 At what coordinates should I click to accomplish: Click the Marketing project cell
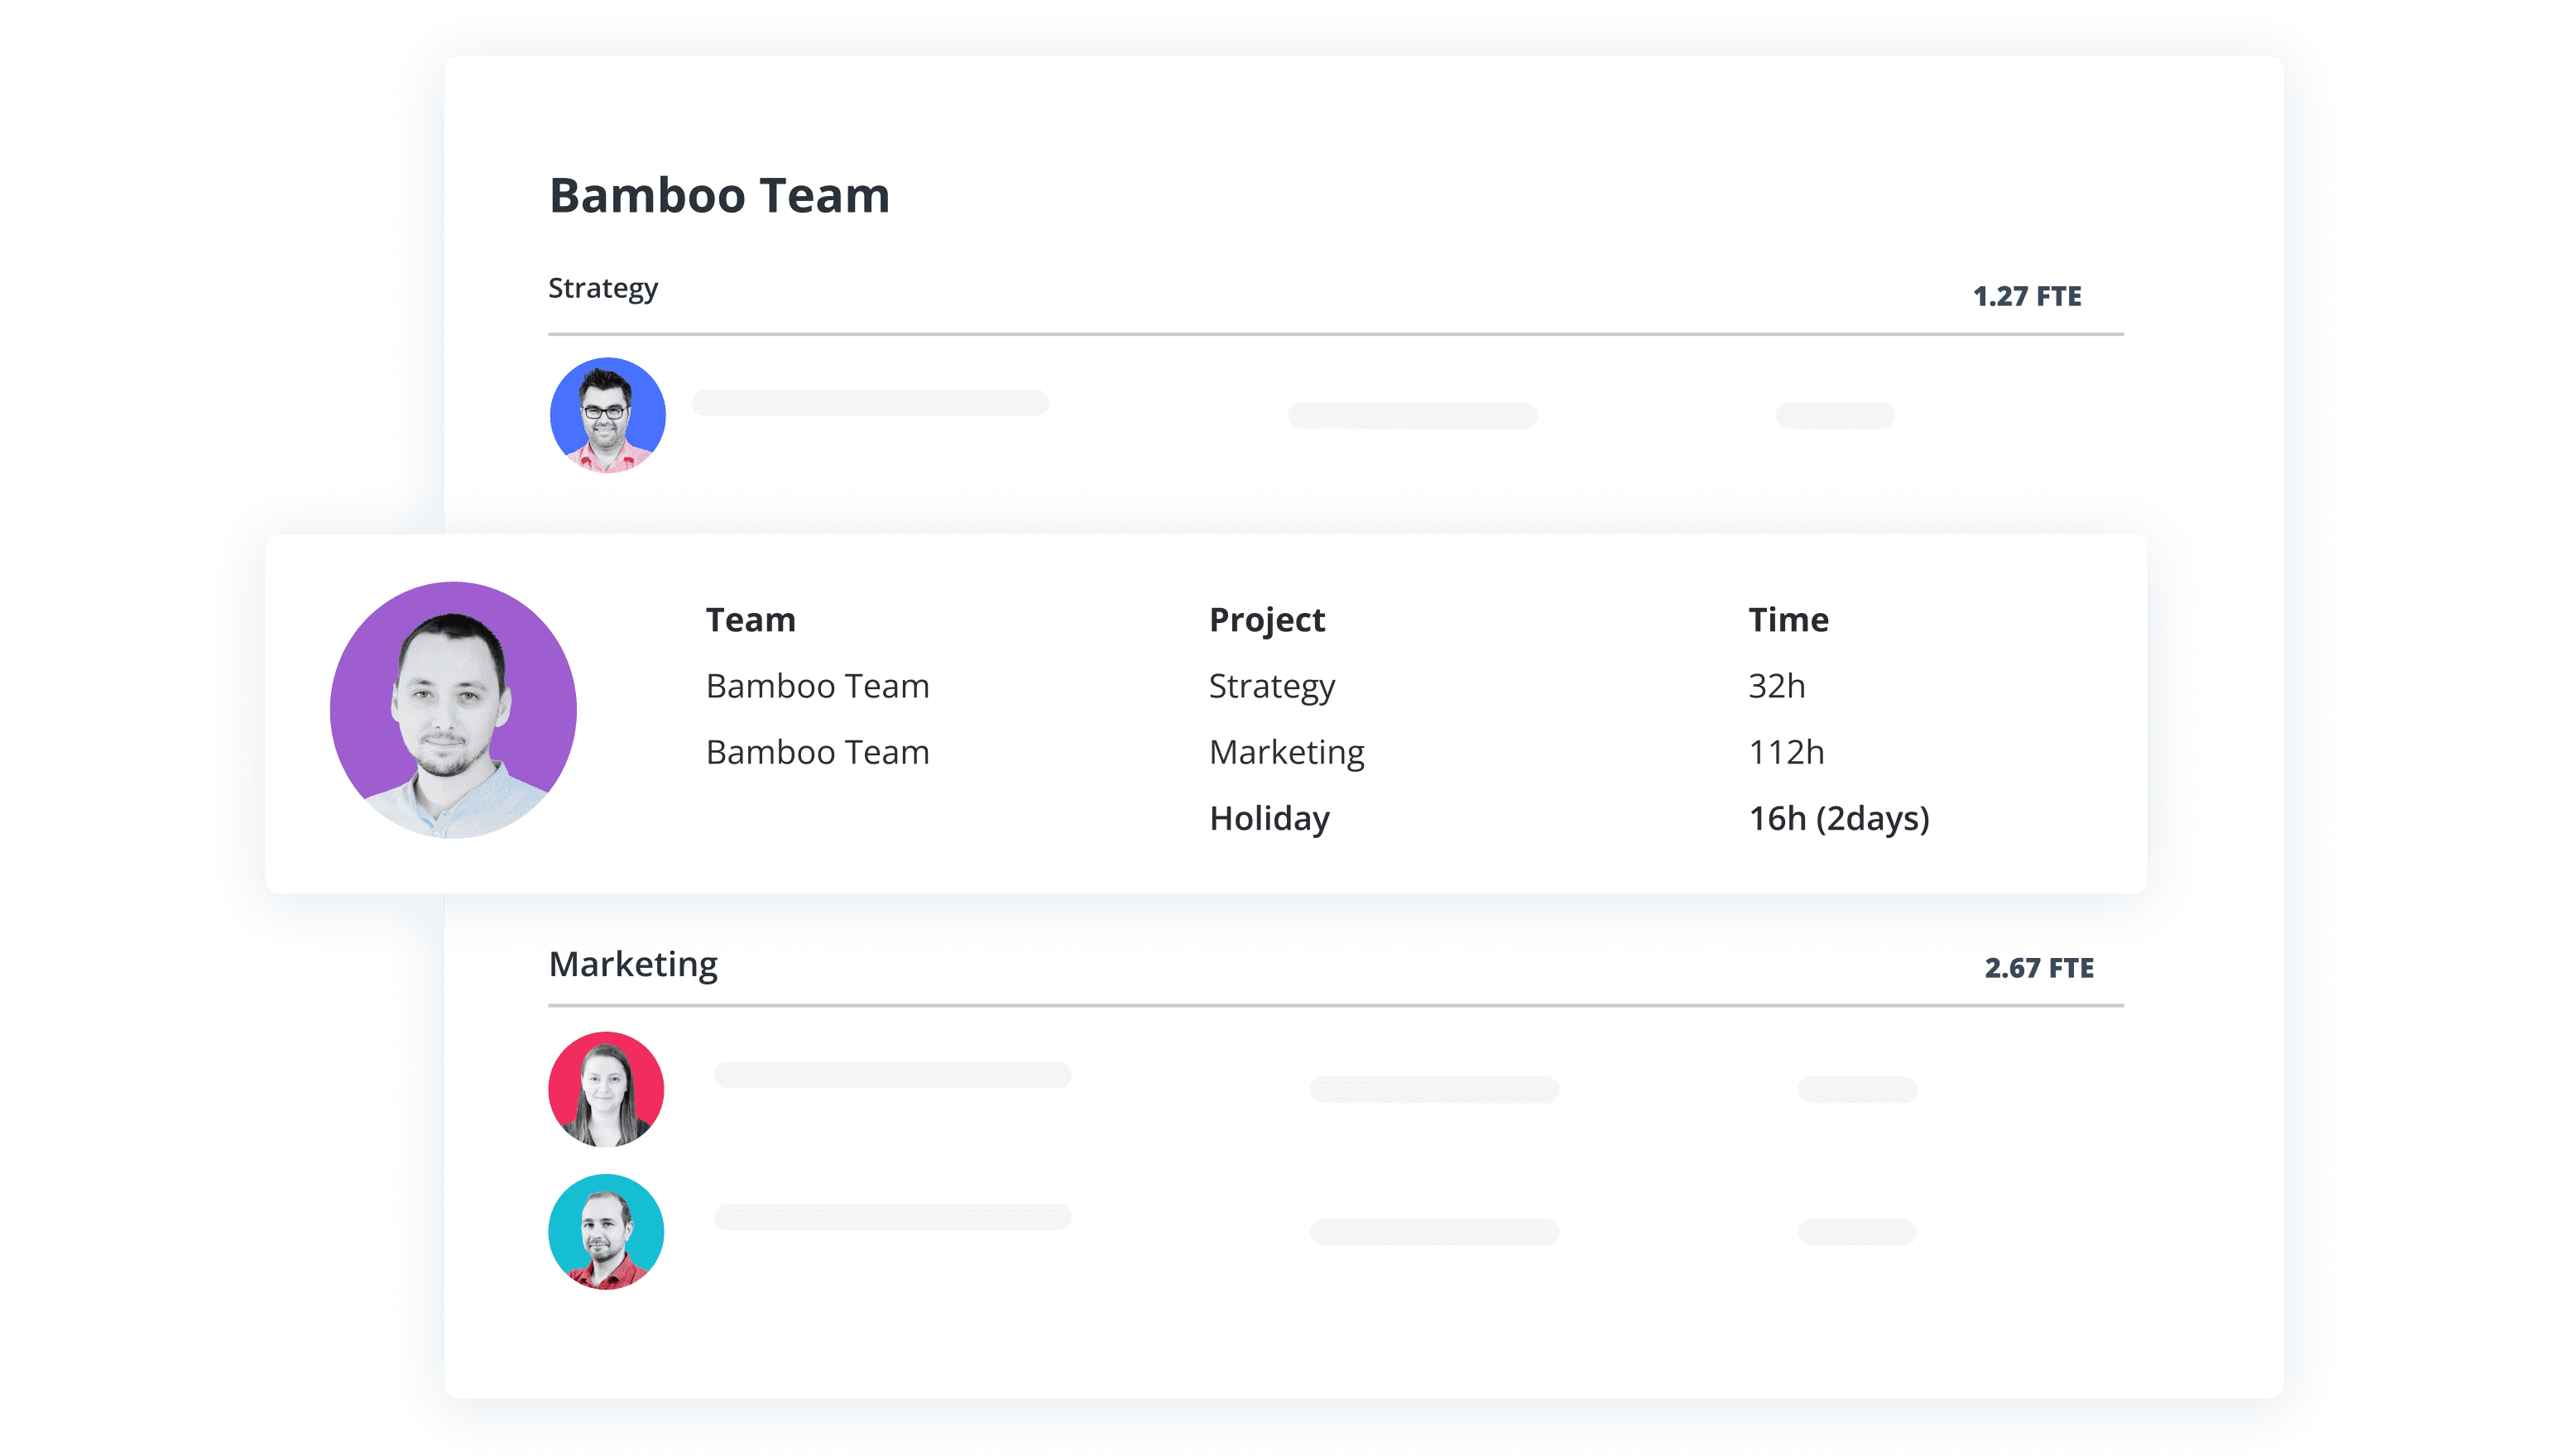(1287, 753)
